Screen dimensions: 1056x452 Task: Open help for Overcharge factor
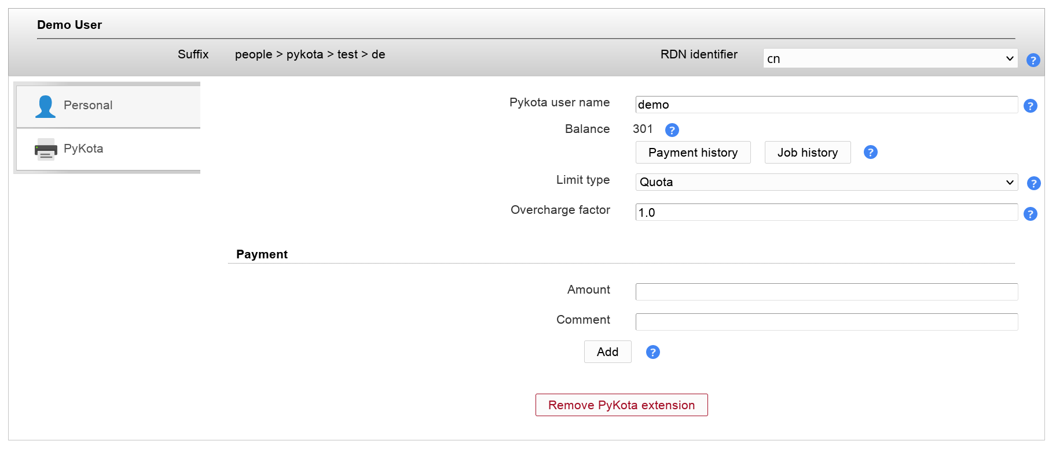(x=1030, y=214)
